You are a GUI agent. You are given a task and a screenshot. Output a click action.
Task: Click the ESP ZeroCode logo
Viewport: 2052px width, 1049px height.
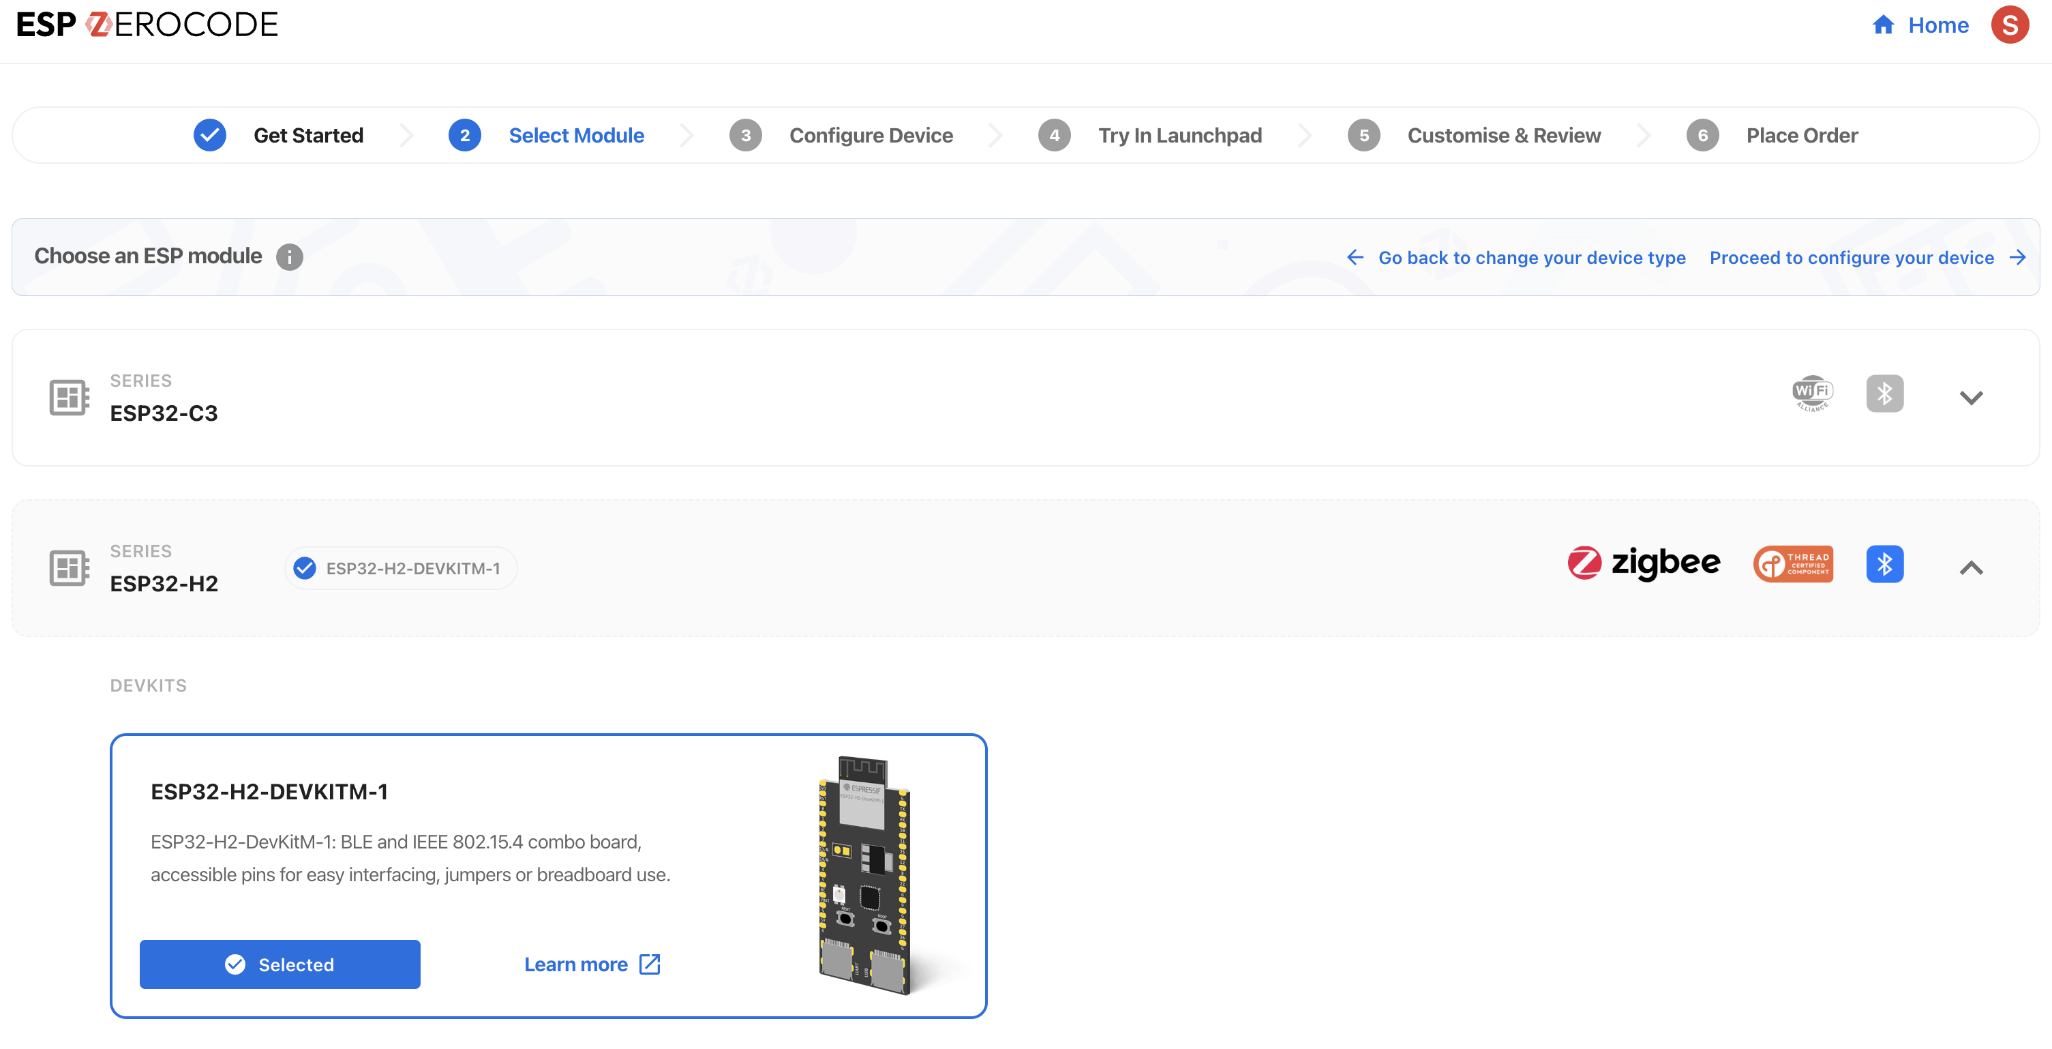pos(147,25)
